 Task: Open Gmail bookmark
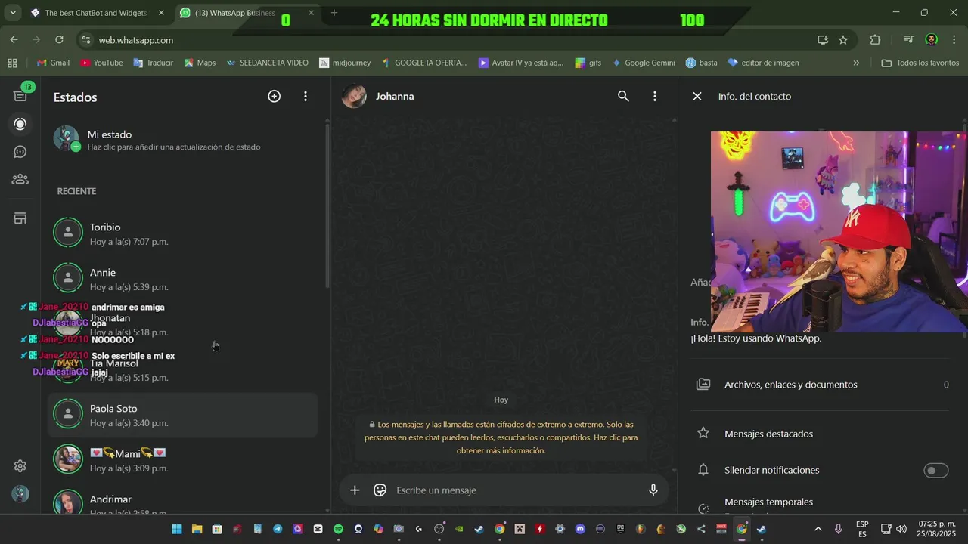[x=53, y=63]
